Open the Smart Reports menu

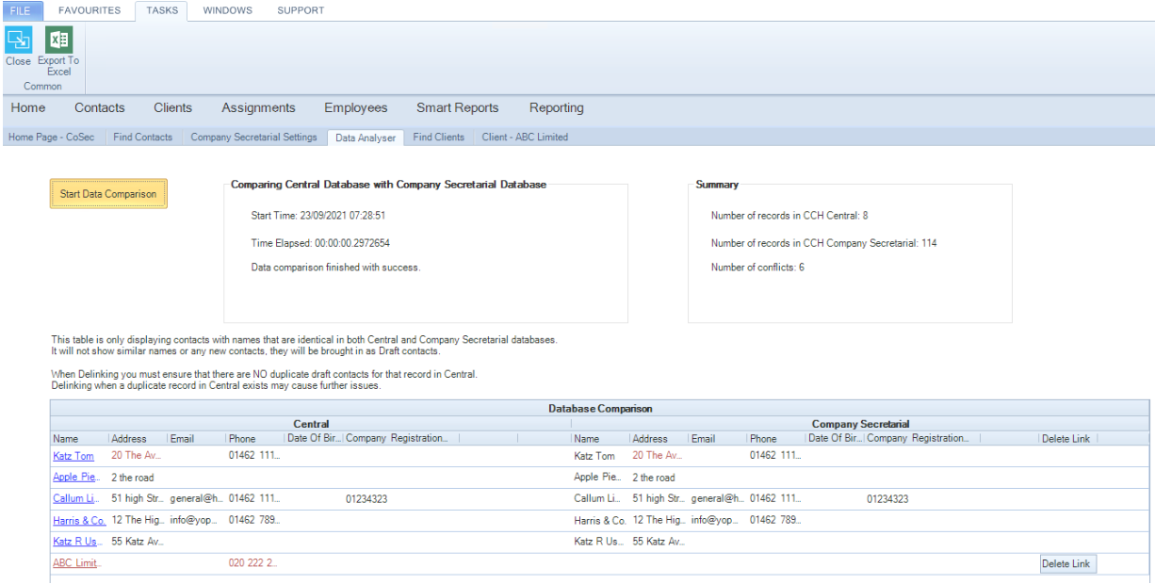[458, 107]
